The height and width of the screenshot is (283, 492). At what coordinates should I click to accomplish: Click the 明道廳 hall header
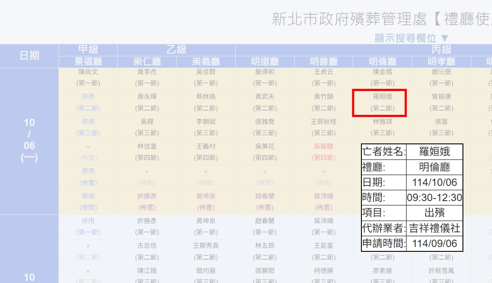265,62
